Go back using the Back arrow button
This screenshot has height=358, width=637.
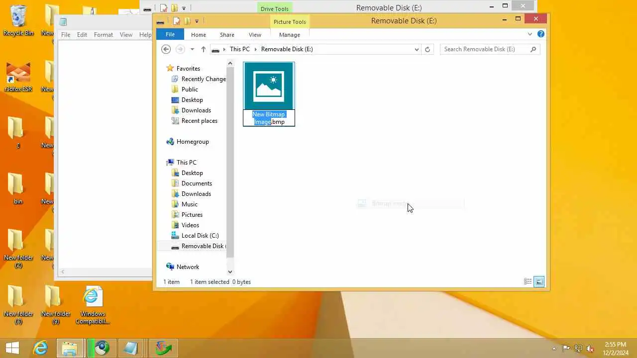pos(166,49)
